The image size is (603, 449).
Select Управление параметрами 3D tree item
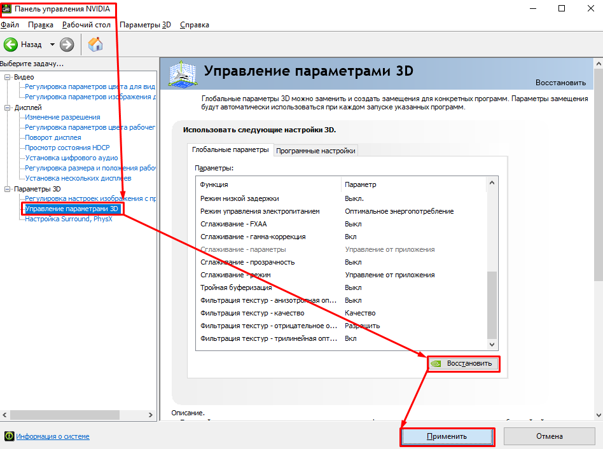(71, 209)
